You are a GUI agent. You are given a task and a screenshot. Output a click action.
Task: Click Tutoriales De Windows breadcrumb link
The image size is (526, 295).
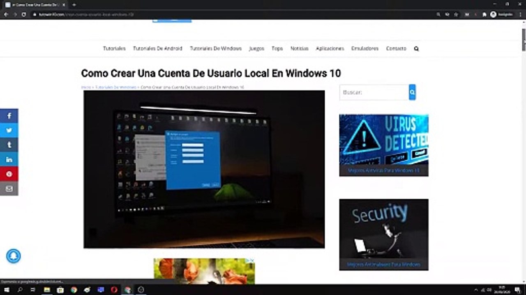pyautogui.click(x=115, y=87)
